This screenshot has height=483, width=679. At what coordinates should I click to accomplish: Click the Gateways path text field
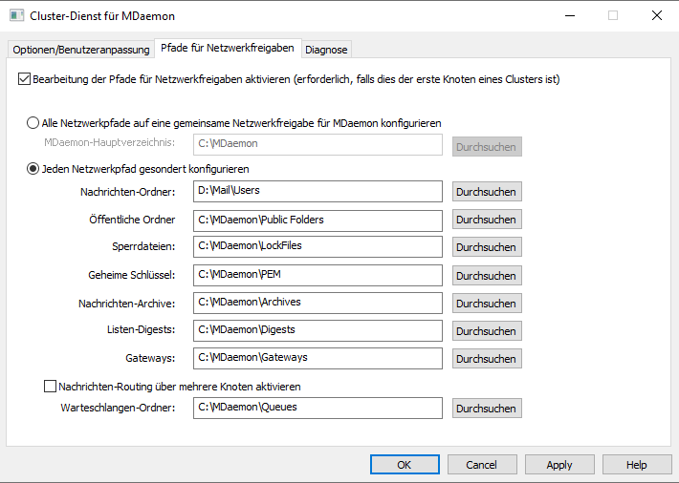[x=318, y=358]
